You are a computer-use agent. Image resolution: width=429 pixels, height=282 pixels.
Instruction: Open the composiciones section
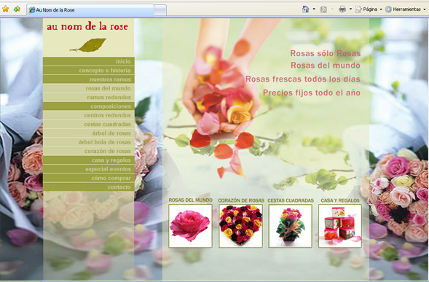pos(89,106)
